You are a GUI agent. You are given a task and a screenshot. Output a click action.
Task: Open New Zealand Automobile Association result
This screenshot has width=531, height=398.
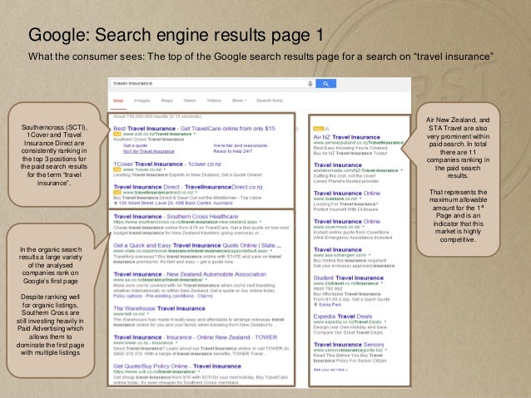point(190,274)
